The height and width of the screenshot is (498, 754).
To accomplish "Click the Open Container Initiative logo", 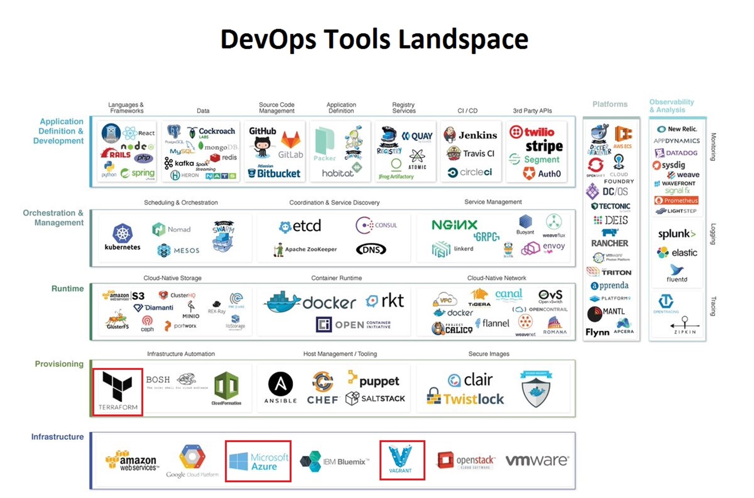I will pyautogui.click(x=353, y=325).
